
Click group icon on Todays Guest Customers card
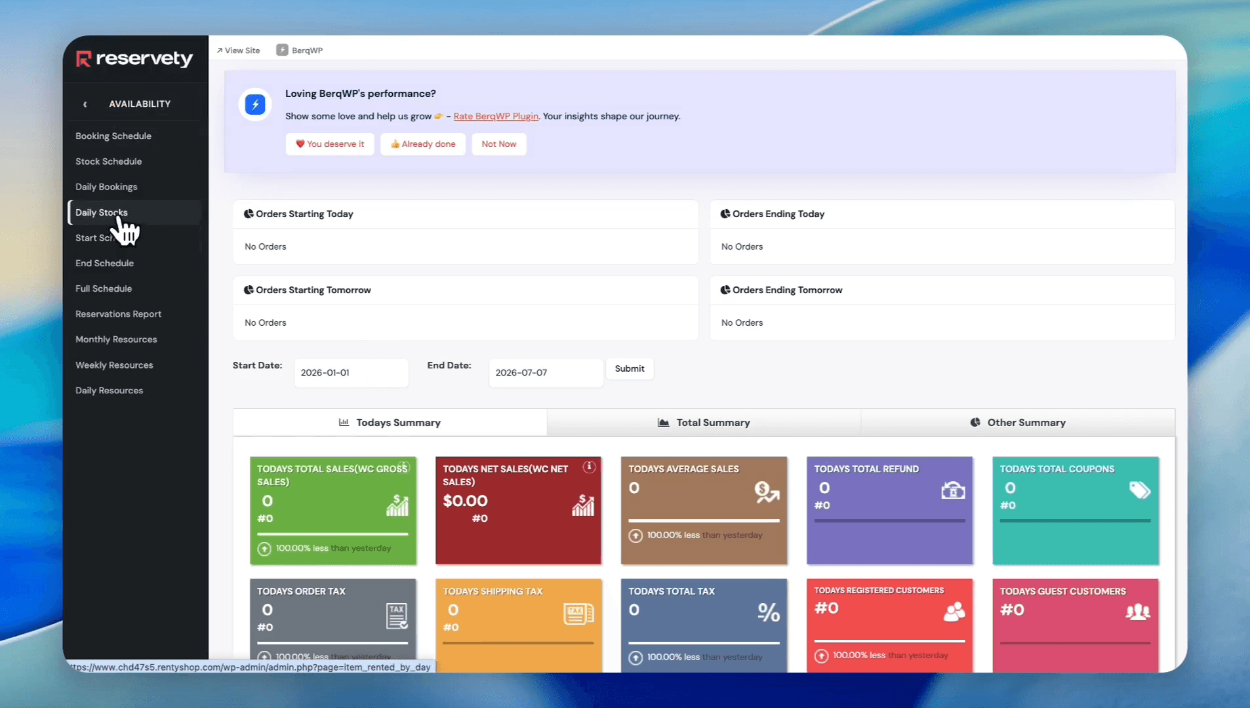pyautogui.click(x=1138, y=612)
